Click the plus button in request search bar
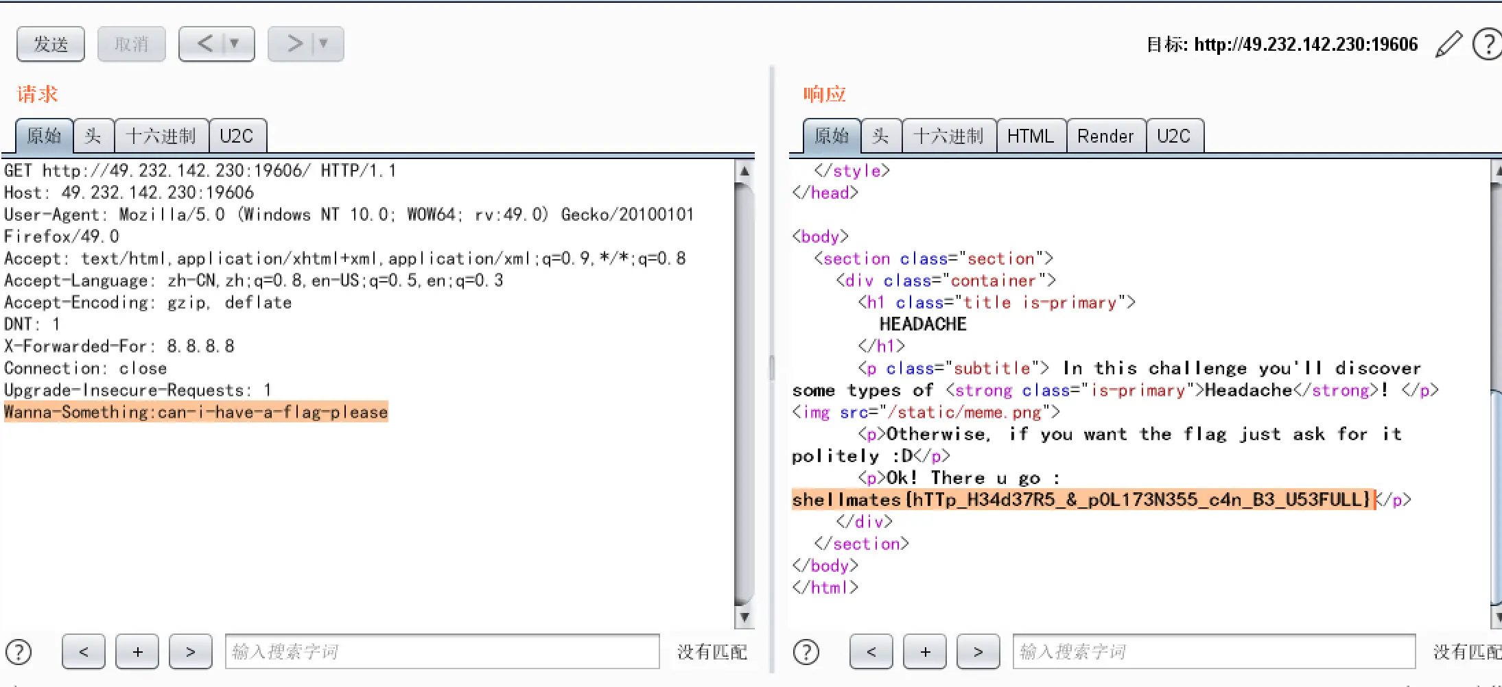This screenshot has height=687, width=1502. [x=137, y=651]
